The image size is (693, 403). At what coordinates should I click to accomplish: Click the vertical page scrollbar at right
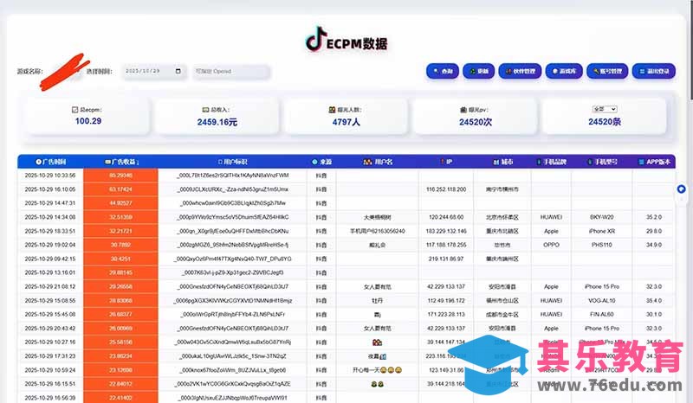(690, 48)
